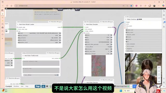Open the attention_mode sdpa dropdown
This screenshot has height=93, width=166.
click(39, 42)
